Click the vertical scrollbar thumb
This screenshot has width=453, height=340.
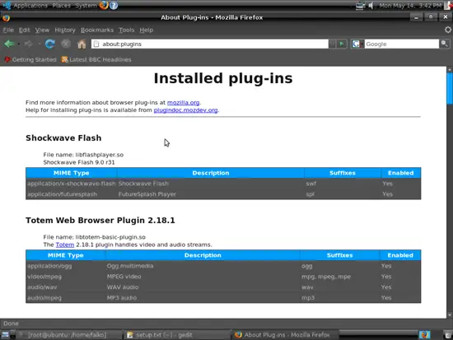[450, 88]
